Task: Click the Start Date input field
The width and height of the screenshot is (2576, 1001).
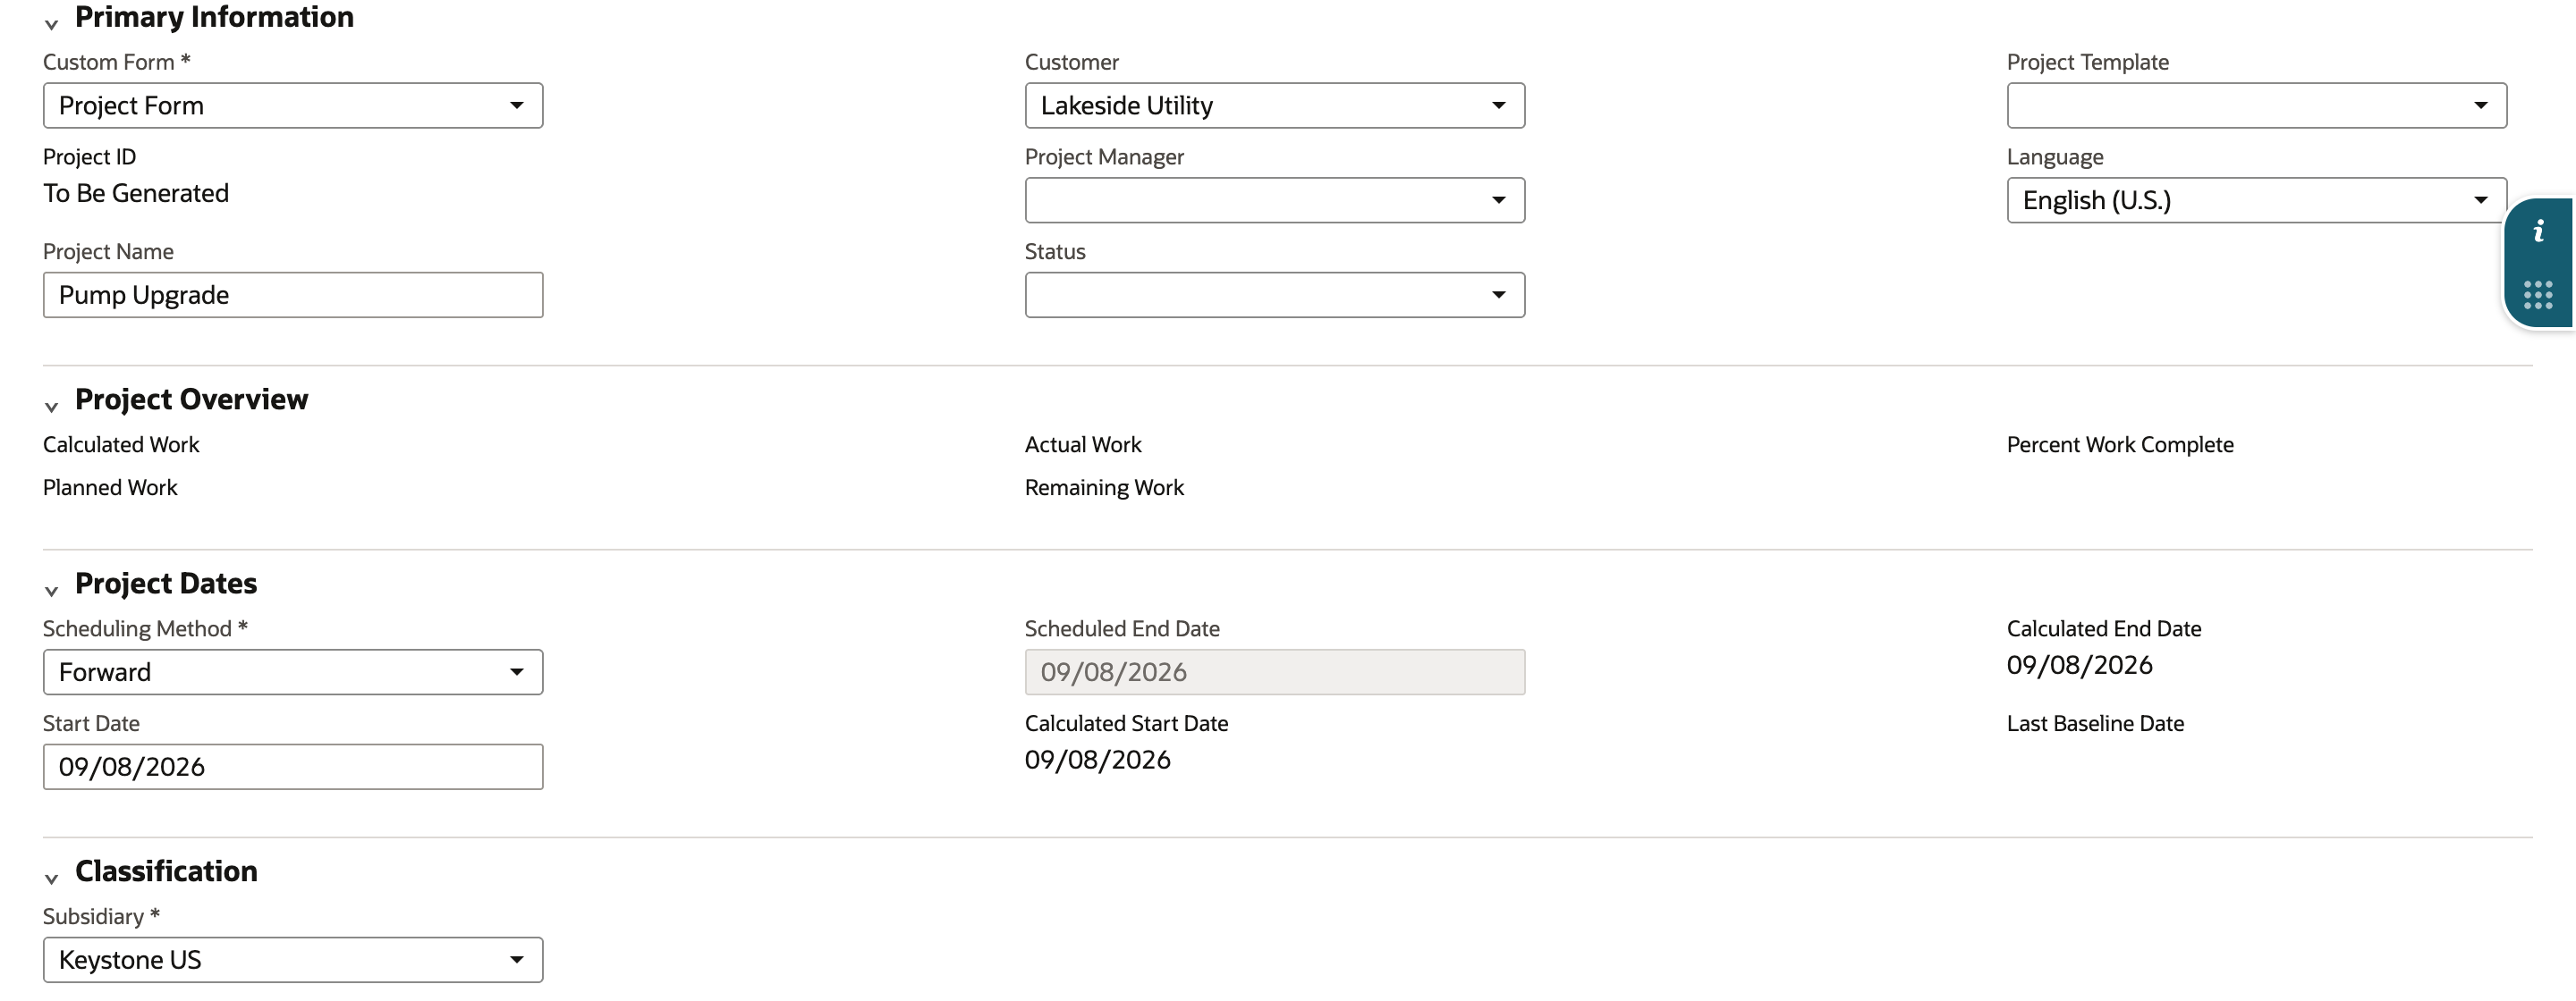Action: [293, 766]
